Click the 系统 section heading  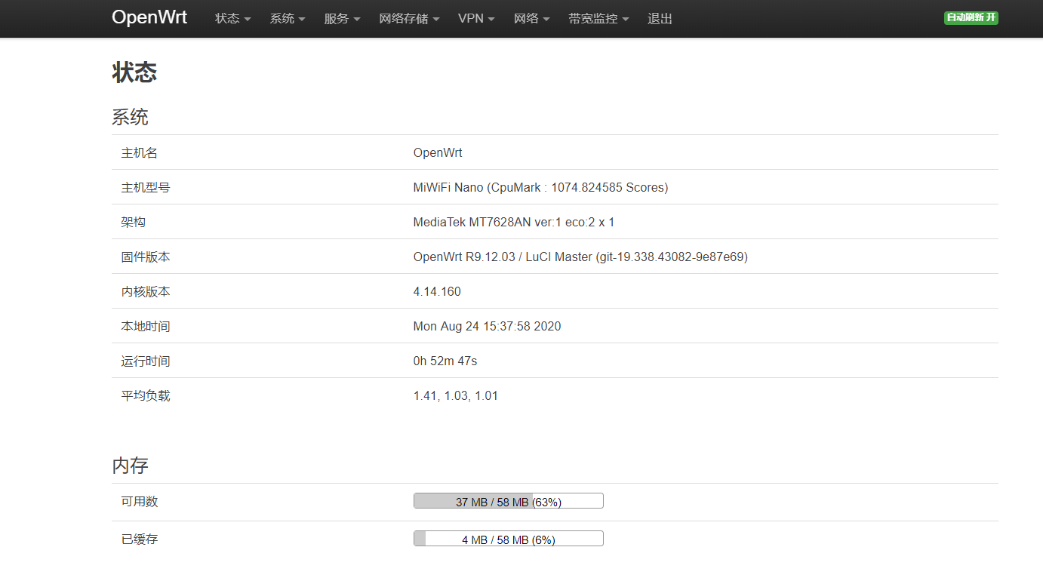(x=130, y=117)
